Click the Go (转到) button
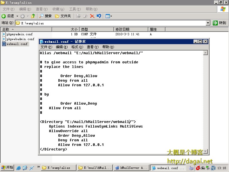This screenshot has width=229, height=172. tap(220, 23)
